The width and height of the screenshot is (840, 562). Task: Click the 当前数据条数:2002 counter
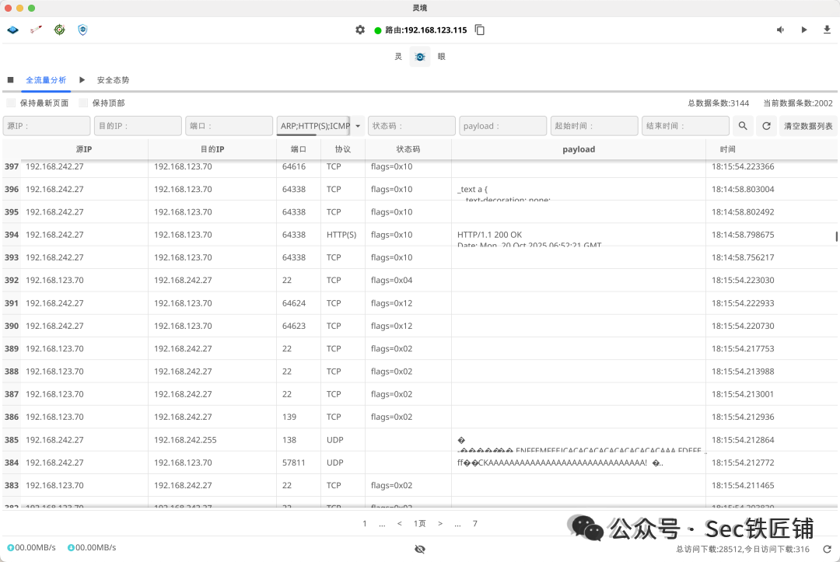798,103
